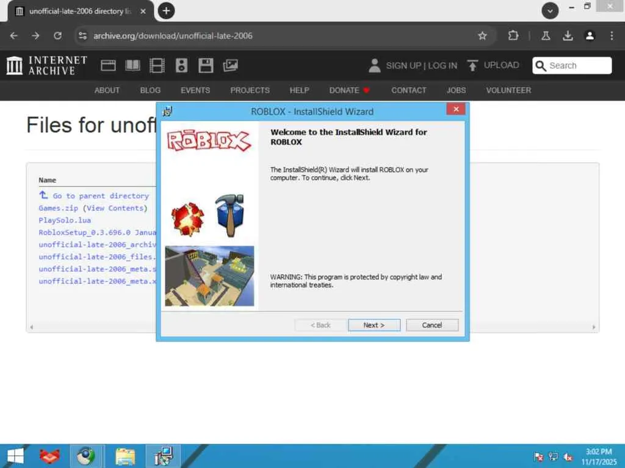Image resolution: width=625 pixels, height=468 pixels.
Task: Open the Images icon
Action: tap(230, 65)
